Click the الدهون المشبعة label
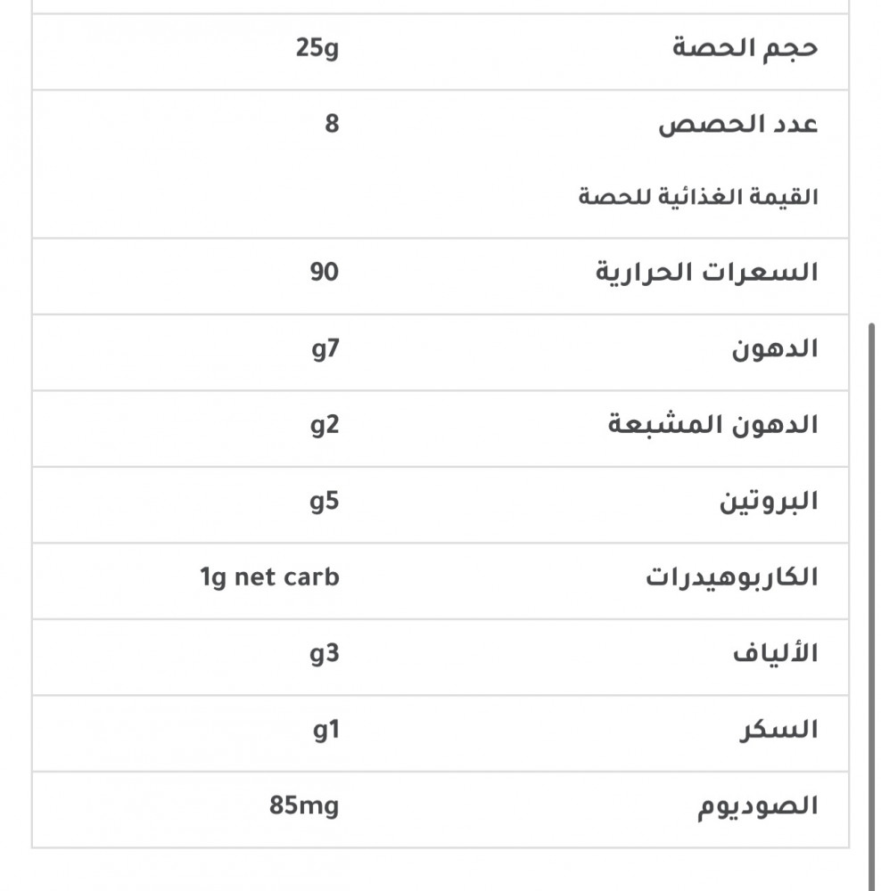The width and height of the screenshot is (881, 891). [x=712, y=425]
